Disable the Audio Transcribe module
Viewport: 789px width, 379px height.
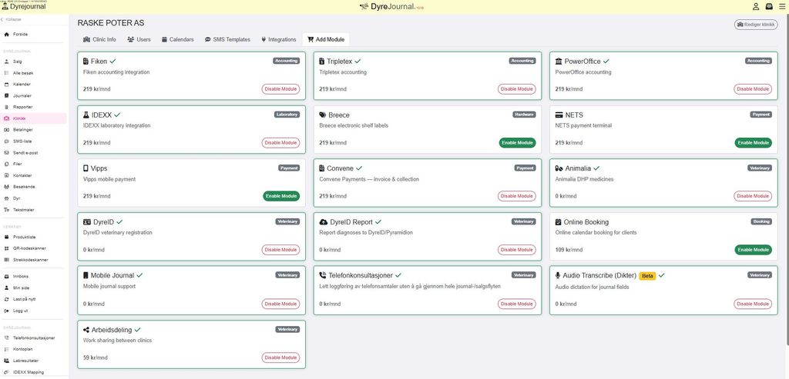(753, 304)
